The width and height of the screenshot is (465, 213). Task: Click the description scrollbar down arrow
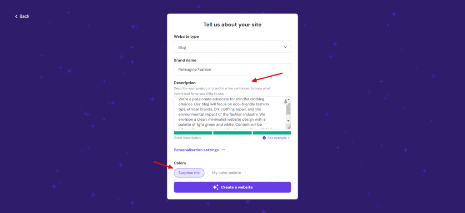[x=288, y=121]
